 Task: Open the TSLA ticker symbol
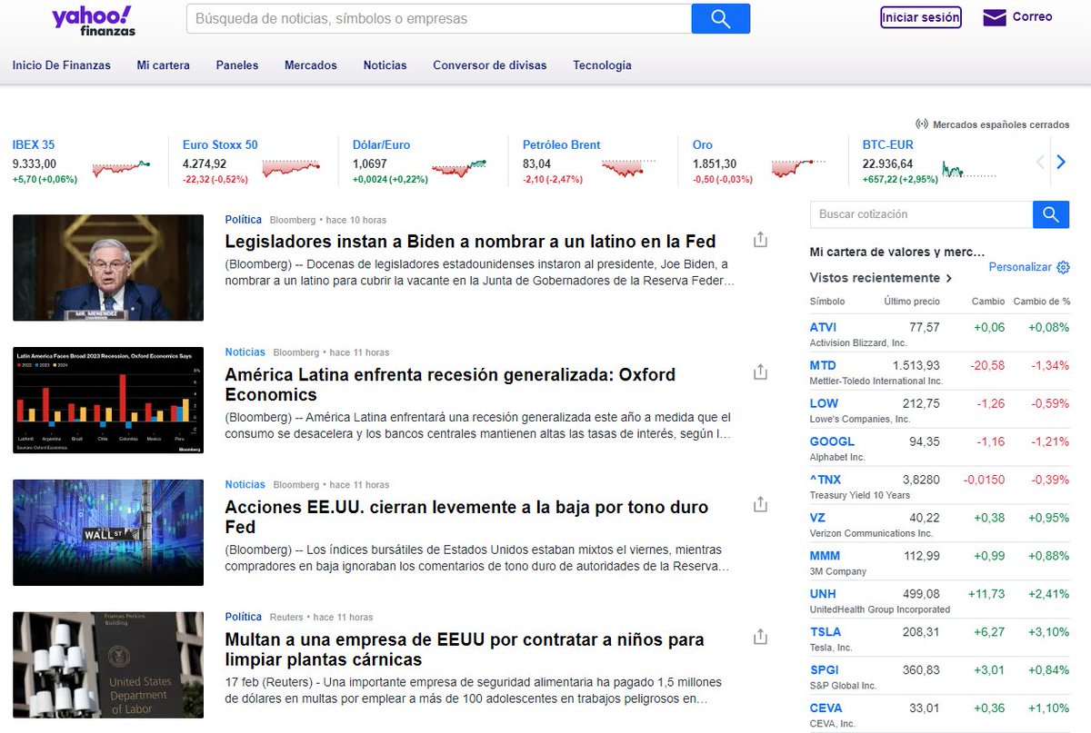coord(826,632)
